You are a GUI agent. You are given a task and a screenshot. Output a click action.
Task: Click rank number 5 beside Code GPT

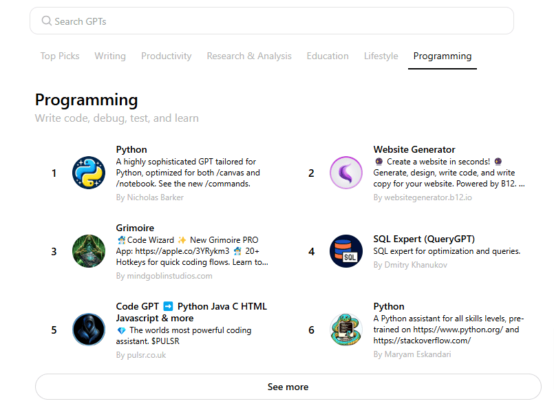(x=54, y=330)
